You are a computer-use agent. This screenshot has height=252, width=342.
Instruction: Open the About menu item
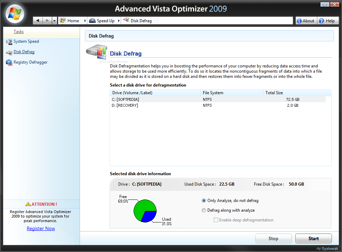click(x=306, y=21)
